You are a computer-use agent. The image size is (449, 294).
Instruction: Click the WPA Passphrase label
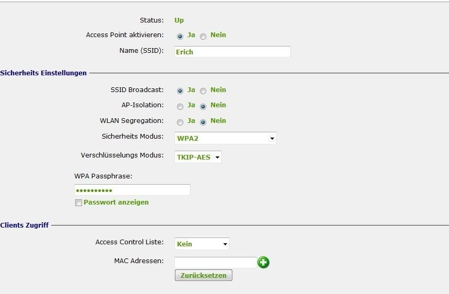click(x=103, y=176)
